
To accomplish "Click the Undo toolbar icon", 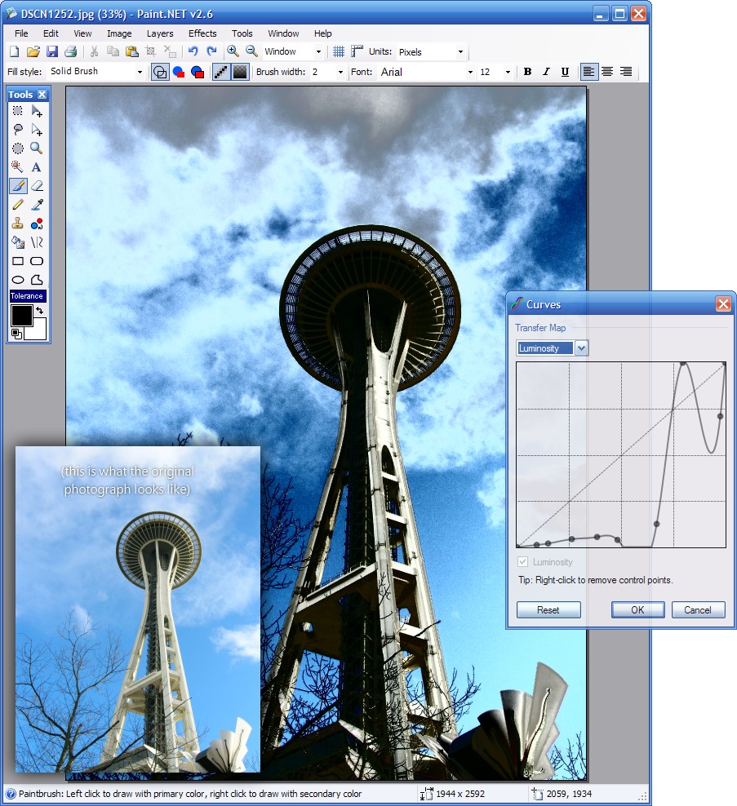I will click(x=193, y=51).
